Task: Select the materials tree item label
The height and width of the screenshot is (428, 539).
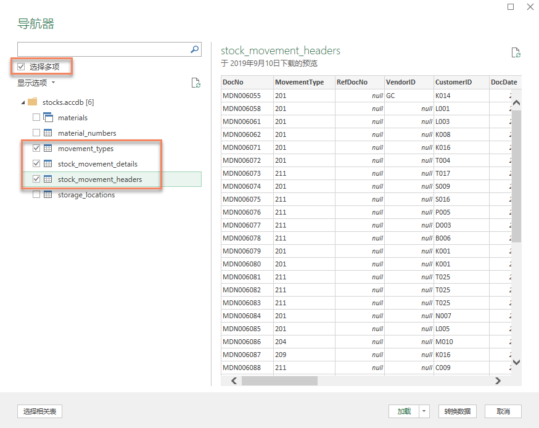Action: pyautogui.click(x=73, y=118)
